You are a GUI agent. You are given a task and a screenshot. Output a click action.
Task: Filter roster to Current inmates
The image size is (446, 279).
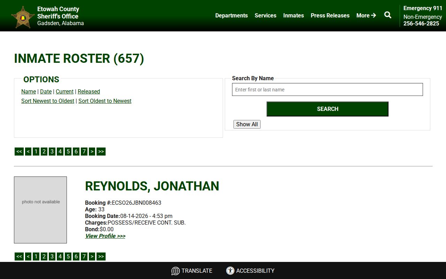coord(64,91)
